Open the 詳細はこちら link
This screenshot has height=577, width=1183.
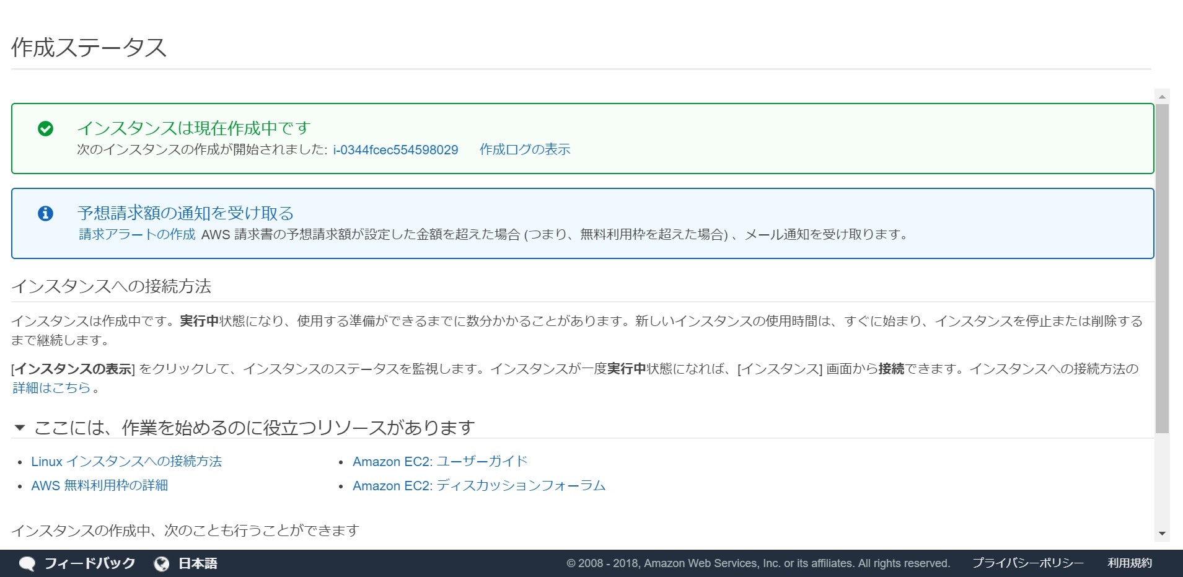pyautogui.click(x=51, y=388)
